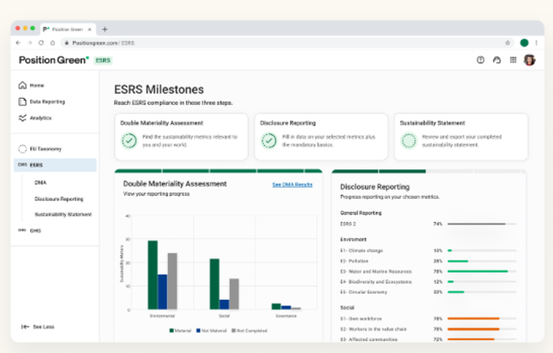Click the browser forward arrow
Image resolution: width=553 pixels, height=353 pixels.
tap(30, 43)
